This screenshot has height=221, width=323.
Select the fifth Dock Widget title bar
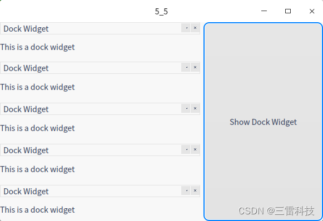tap(91, 191)
